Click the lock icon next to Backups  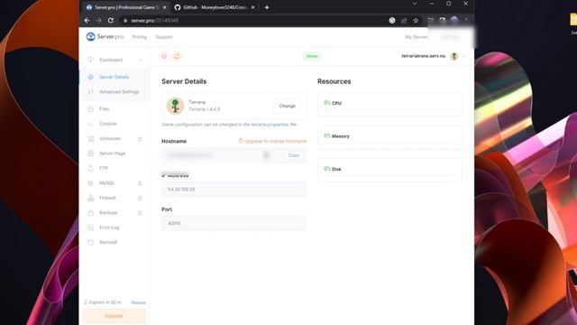click(140, 213)
